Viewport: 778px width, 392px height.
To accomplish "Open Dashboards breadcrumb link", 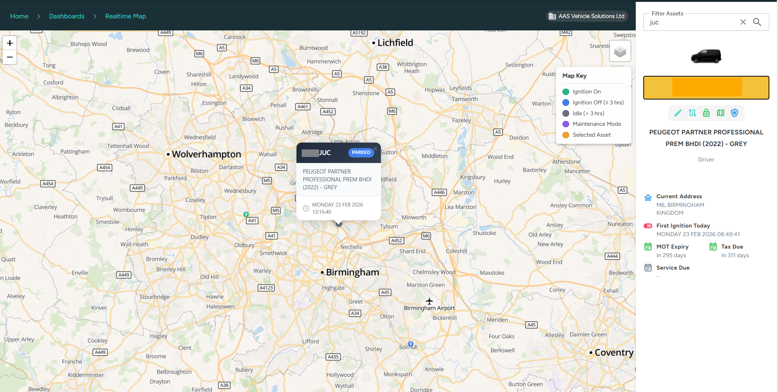I will (x=67, y=16).
